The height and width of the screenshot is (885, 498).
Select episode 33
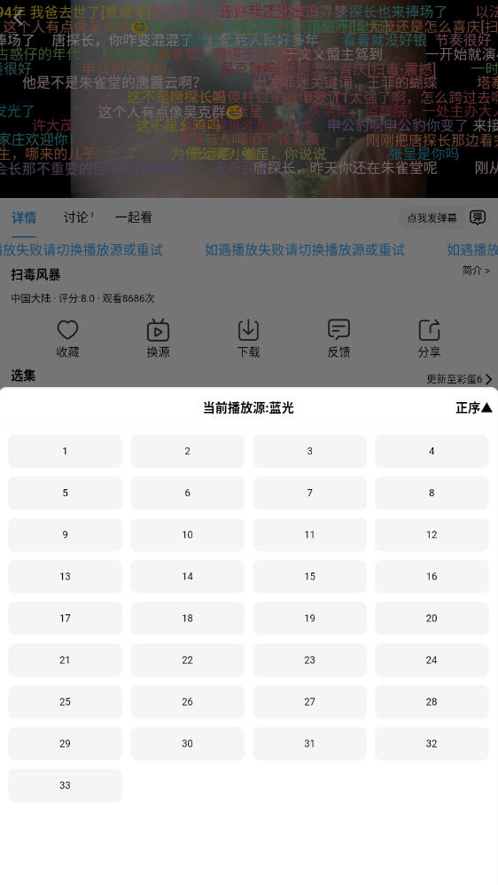coord(65,785)
